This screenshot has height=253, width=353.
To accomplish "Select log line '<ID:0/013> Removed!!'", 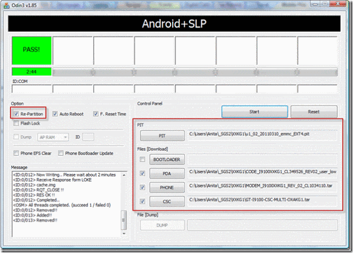I will 35,220.
